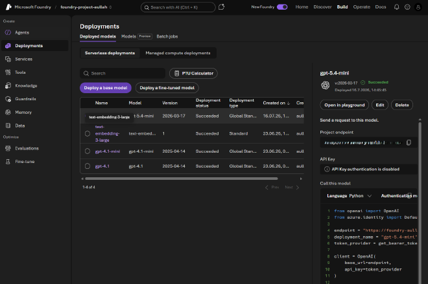The image size is (428, 284).
Task: Open the Operate top menu
Action: [x=361, y=7]
